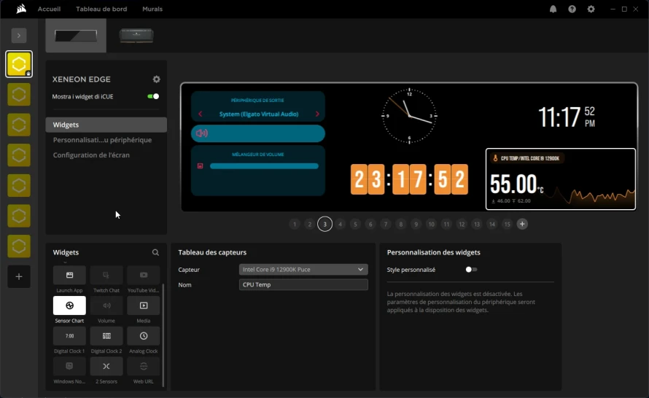Go to screen page 2

(x=310, y=224)
